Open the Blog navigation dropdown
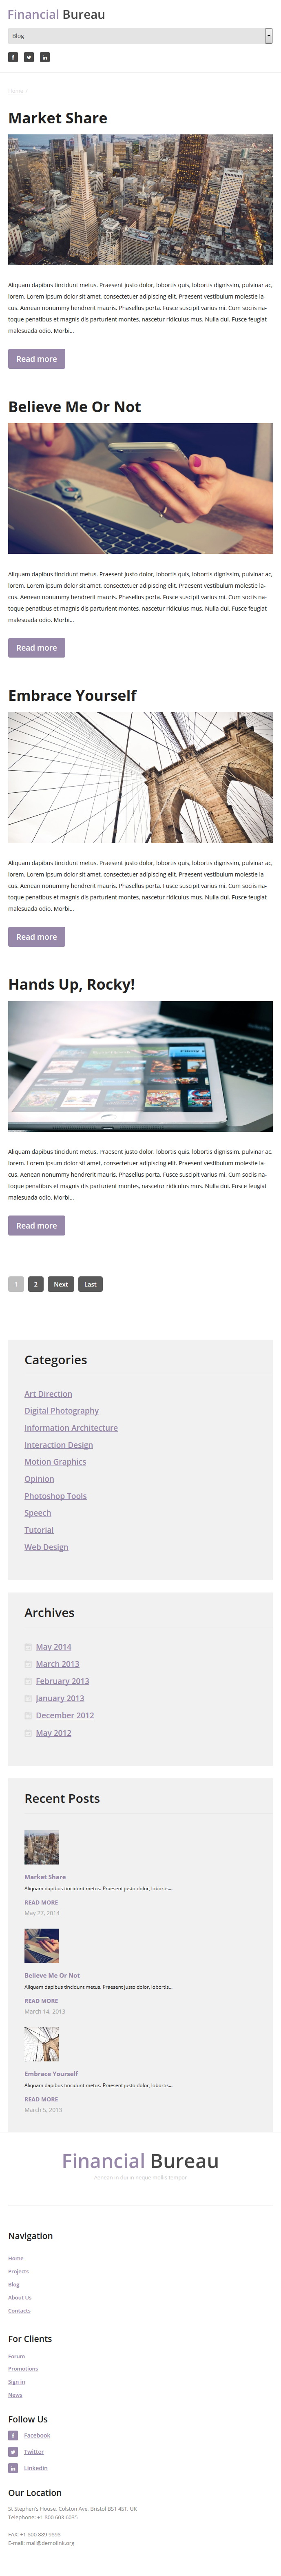 point(140,36)
